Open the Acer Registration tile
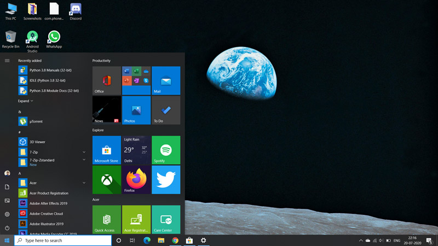438x246 pixels. [x=136, y=220]
